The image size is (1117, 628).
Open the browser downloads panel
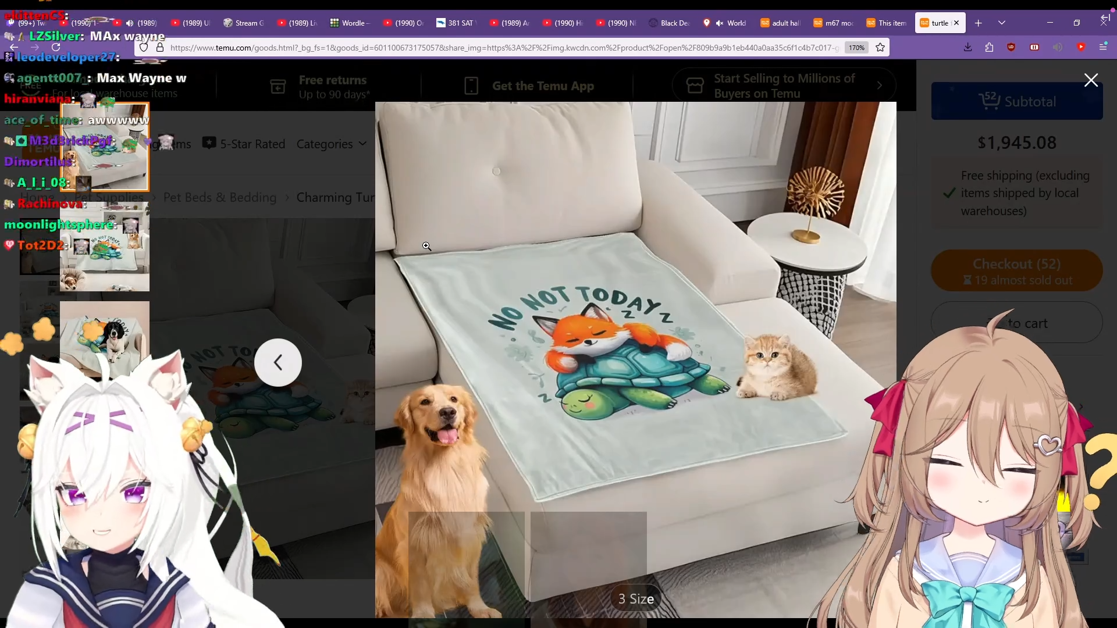(x=967, y=48)
